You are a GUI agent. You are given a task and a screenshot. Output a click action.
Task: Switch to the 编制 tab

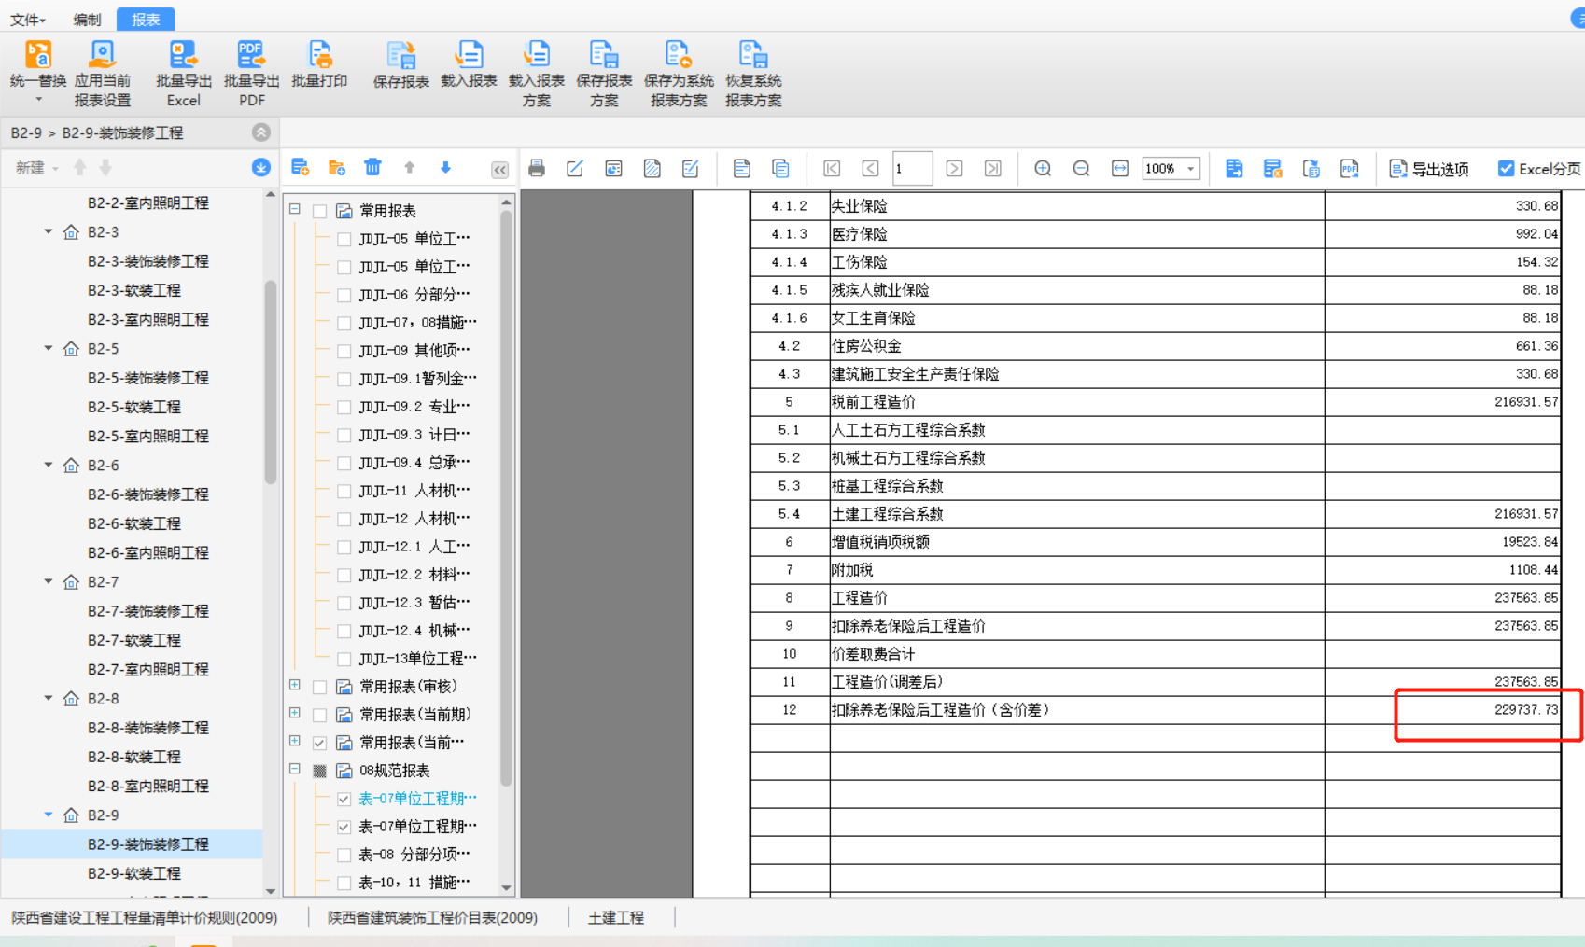87,19
